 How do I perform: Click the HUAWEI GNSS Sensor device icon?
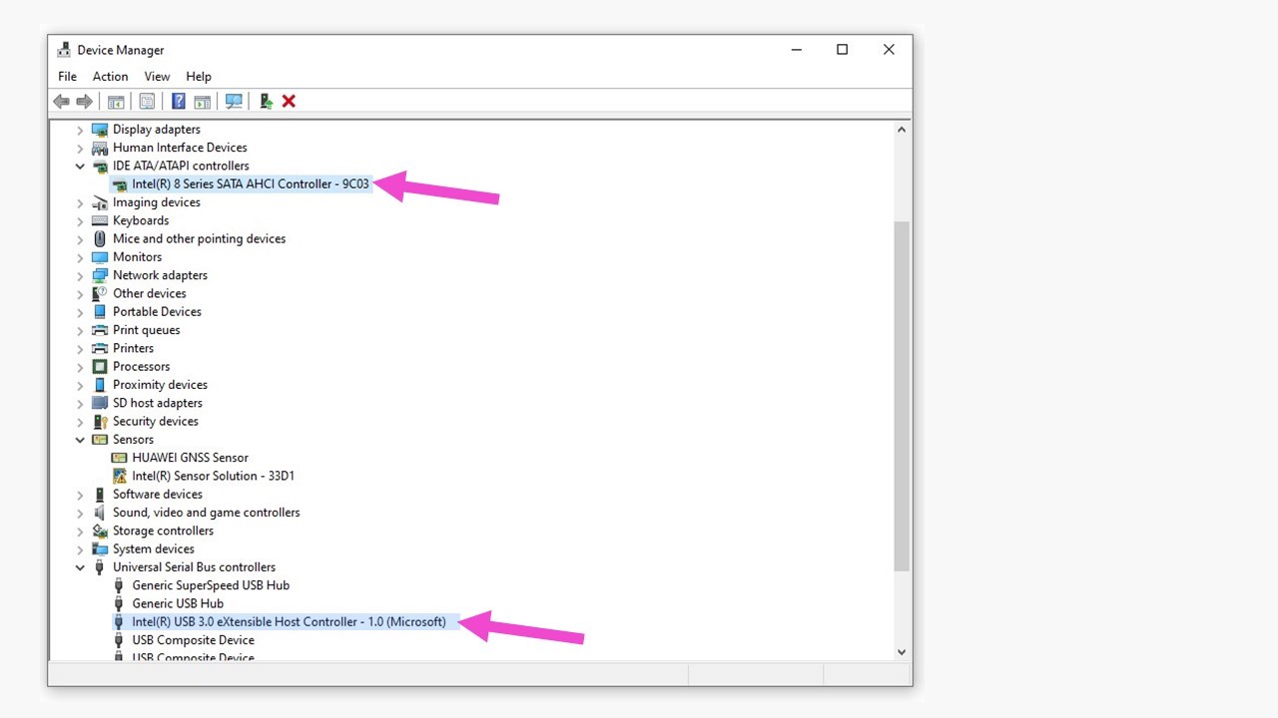120,458
